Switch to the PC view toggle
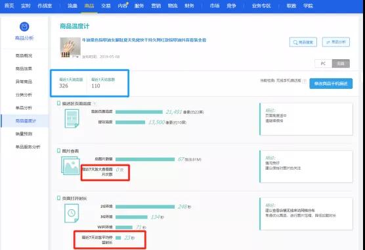The height and width of the screenshot is (250, 365). click(324, 63)
